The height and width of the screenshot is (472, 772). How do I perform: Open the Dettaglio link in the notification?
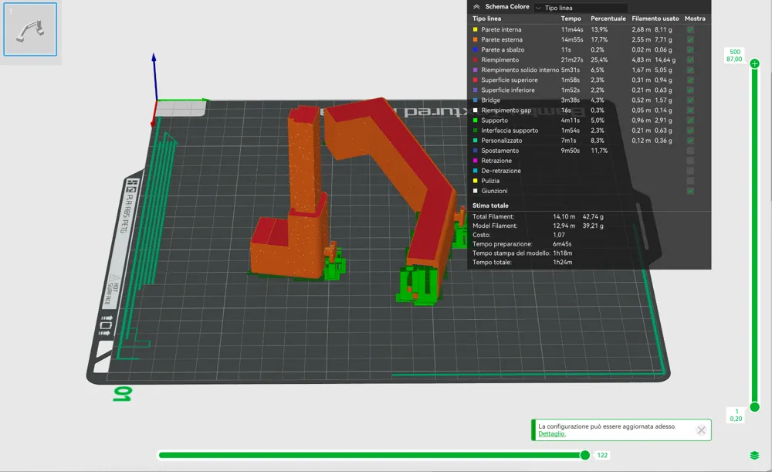(551, 434)
